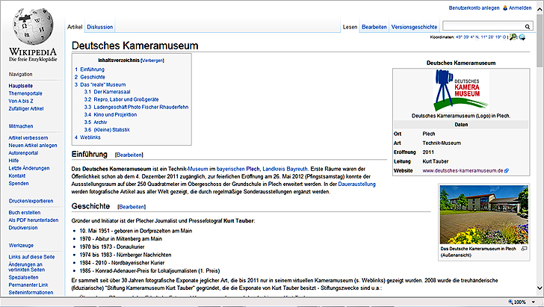544x307 pixels.
Task: Switch to the Diskussion tab
Action: coord(100,27)
